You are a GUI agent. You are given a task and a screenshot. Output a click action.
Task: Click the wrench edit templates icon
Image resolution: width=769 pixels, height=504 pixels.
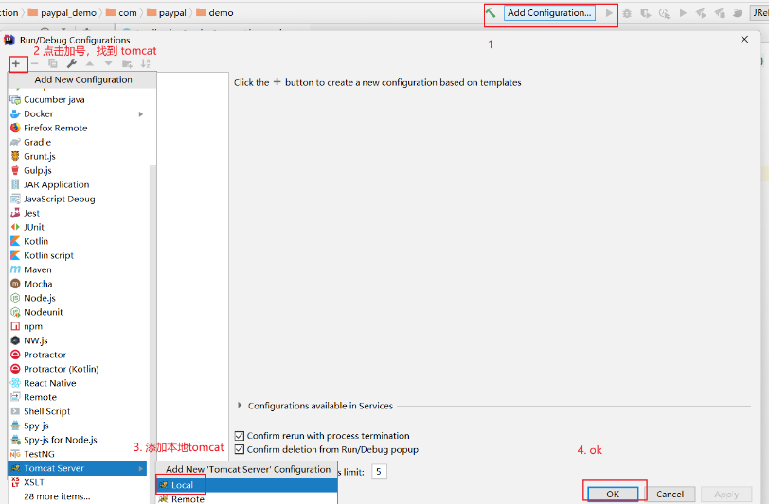pos(71,63)
